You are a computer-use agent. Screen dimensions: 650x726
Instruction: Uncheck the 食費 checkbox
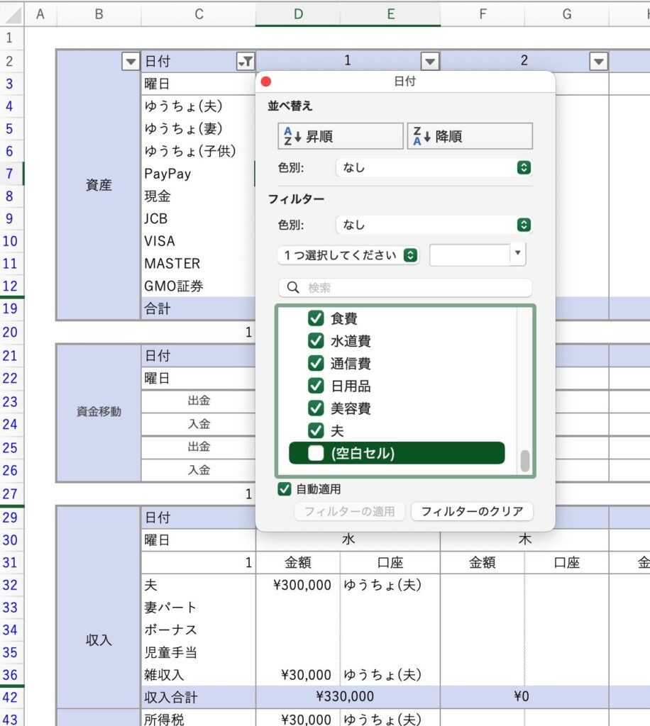316,318
